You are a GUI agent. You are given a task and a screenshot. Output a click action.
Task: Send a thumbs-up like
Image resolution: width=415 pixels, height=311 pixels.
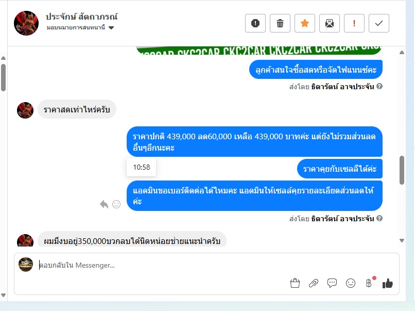click(388, 283)
